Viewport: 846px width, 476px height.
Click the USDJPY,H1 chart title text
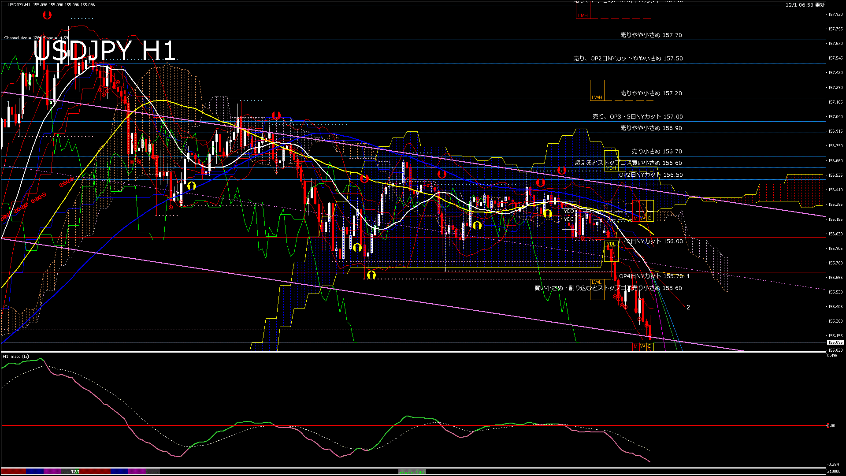pos(19,4)
